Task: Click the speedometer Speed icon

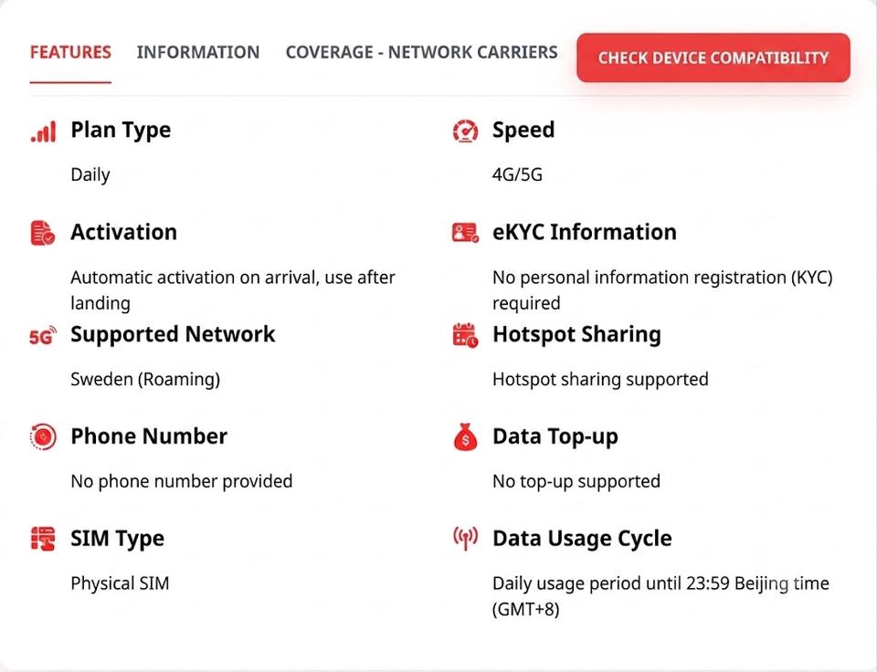Action: (x=465, y=131)
